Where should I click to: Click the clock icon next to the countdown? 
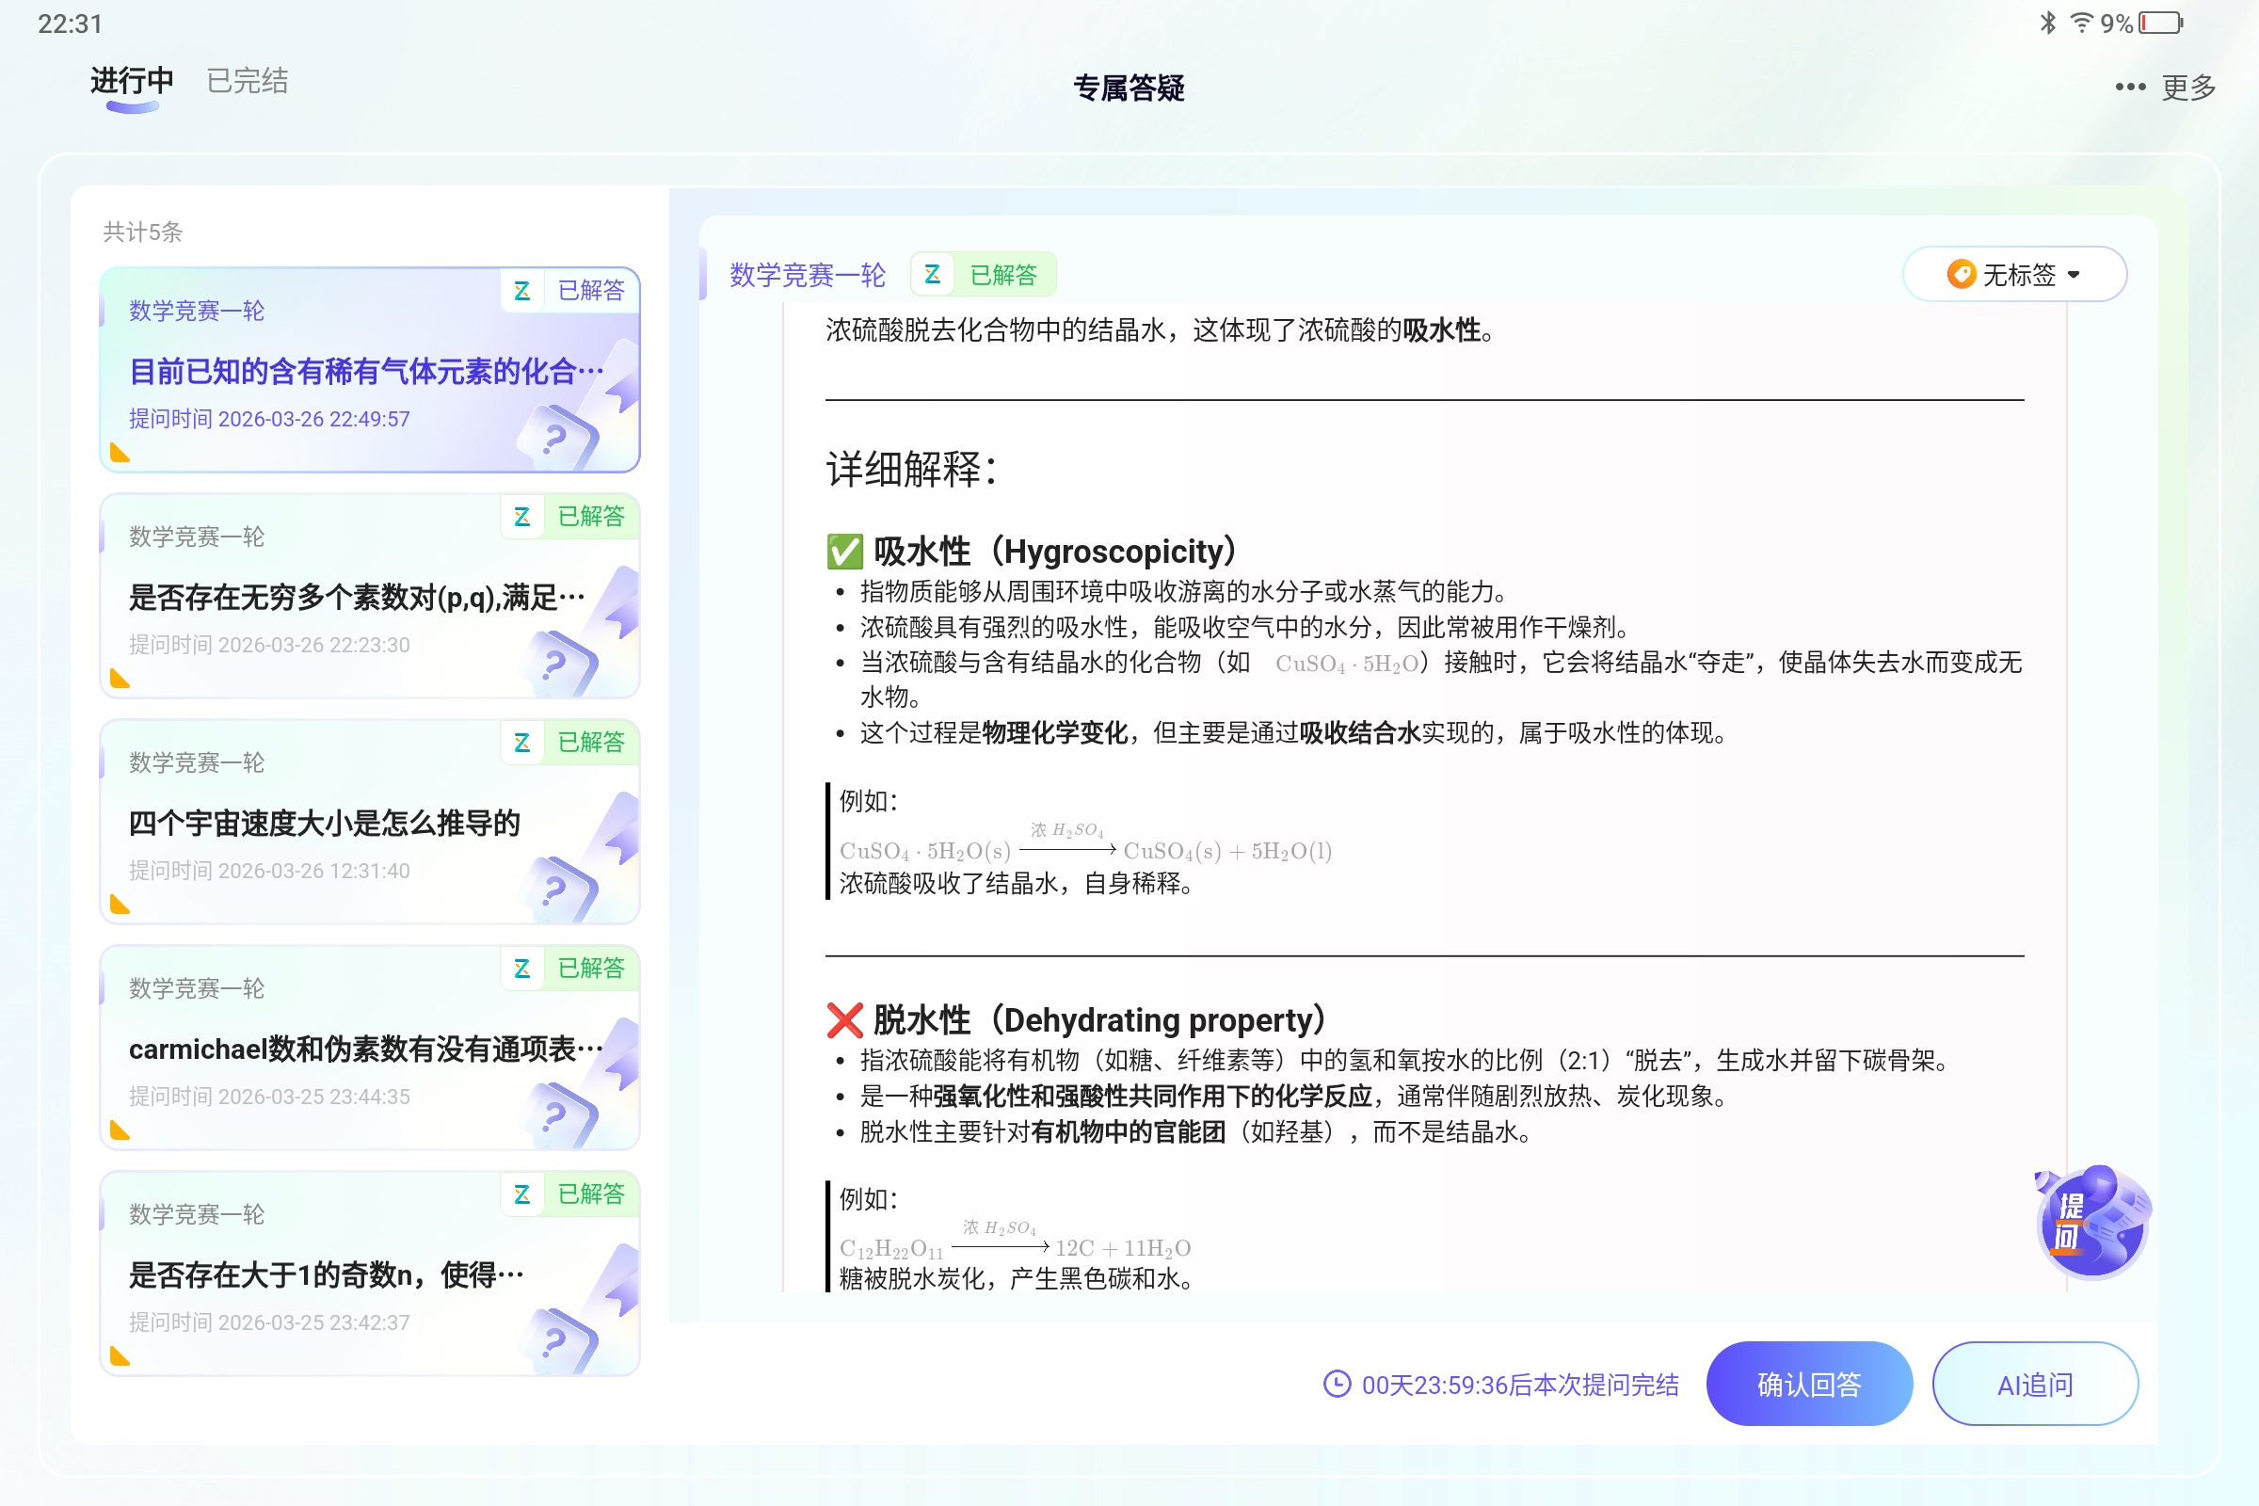pos(1337,1384)
